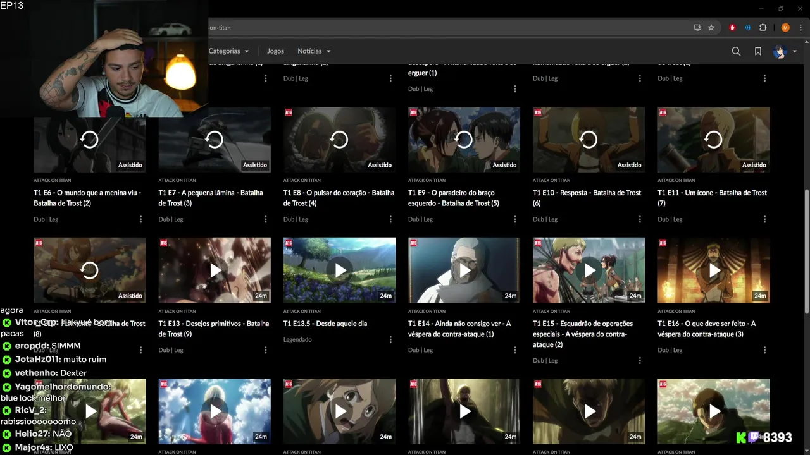Open options menu for T1 E7

tap(266, 219)
